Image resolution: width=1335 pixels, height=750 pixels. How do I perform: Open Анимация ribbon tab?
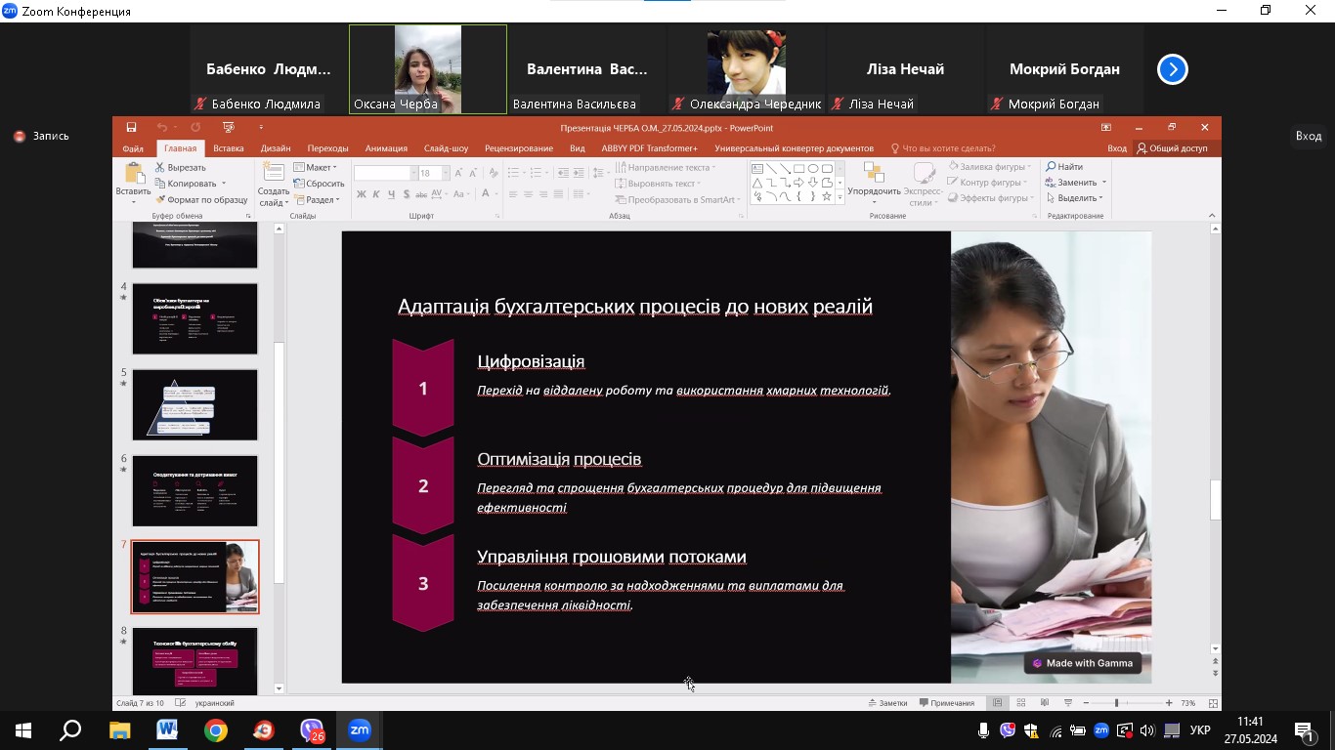(386, 148)
